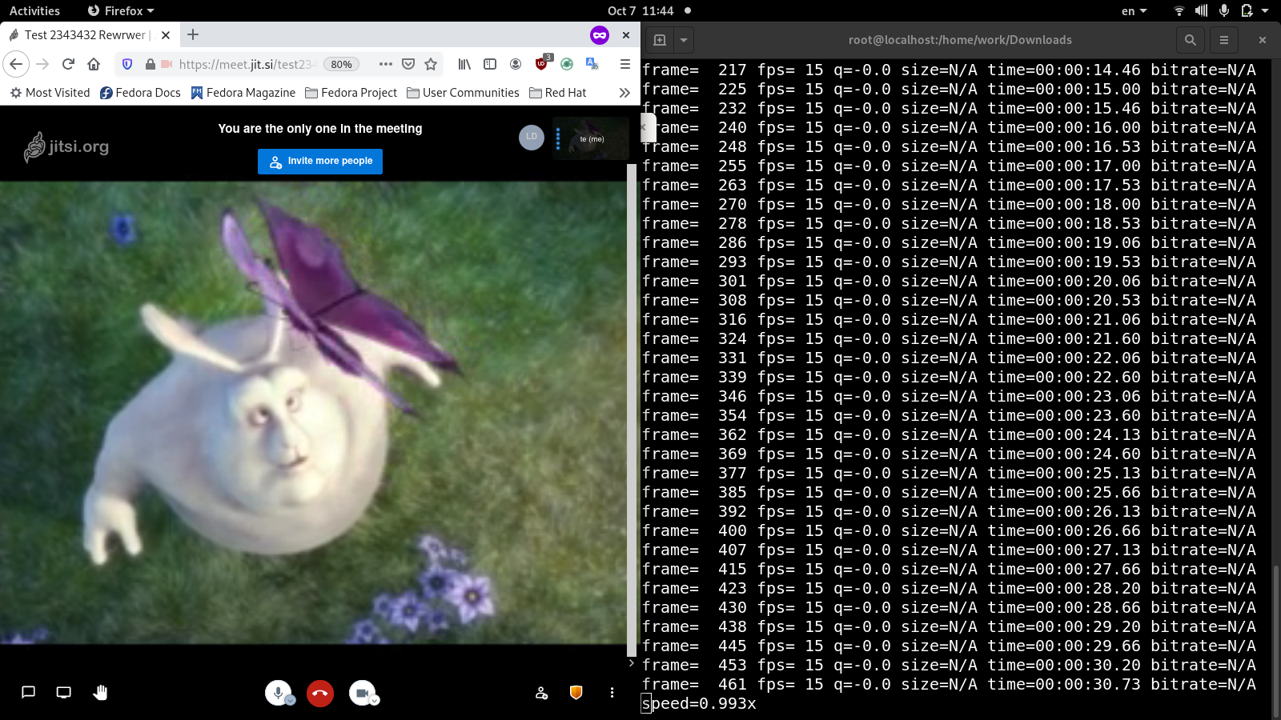1281x720 pixels.
Task: Open the security options shield icon
Action: pyautogui.click(x=576, y=693)
